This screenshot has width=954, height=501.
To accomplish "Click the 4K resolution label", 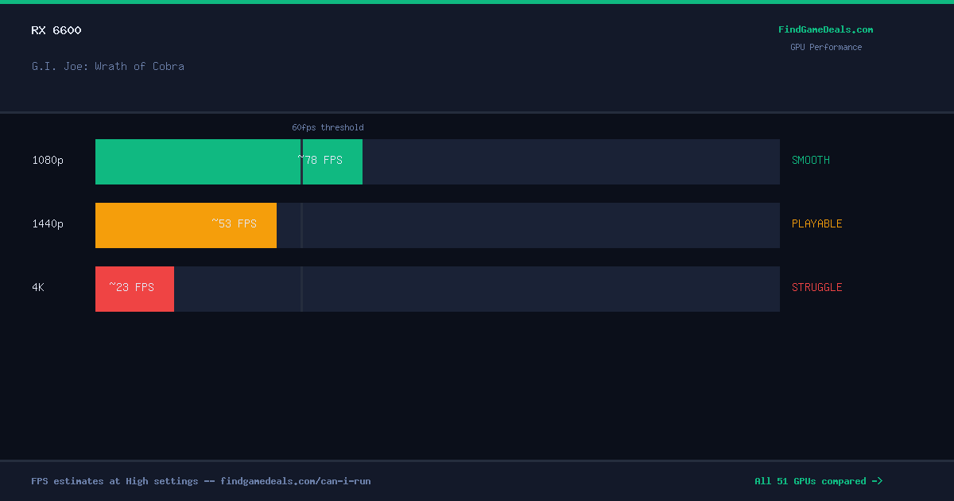I will click(38, 287).
